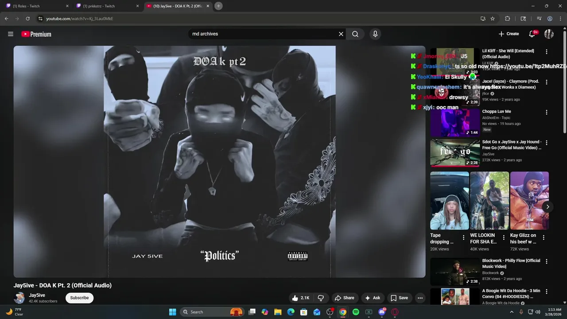The width and height of the screenshot is (567, 319).
Task: Start voice search with microphone icon
Action: click(x=375, y=34)
